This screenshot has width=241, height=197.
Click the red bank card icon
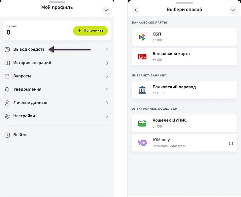click(142, 57)
